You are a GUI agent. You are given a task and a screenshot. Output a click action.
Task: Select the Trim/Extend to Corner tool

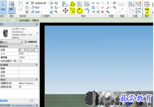point(87,11)
